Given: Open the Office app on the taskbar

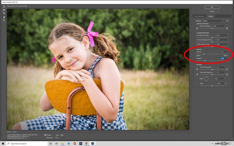Looking at the screenshot, I should (x=75, y=144).
